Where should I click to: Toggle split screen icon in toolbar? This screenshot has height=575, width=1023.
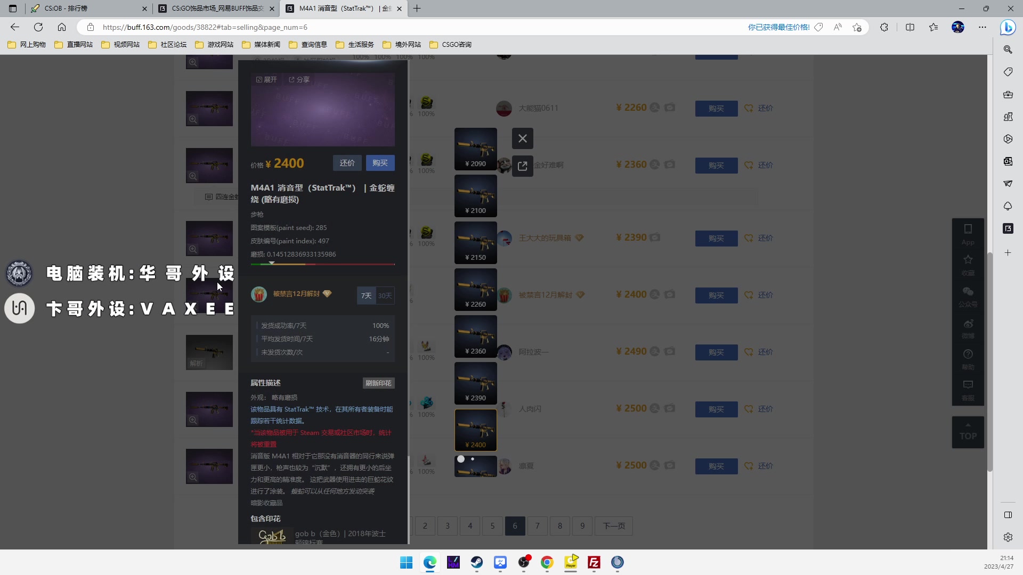pos(910,27)
